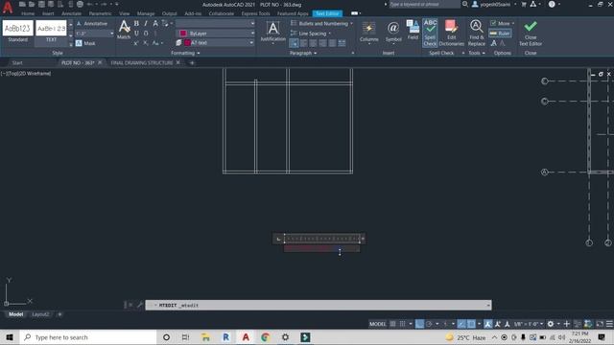Click the A7-text layer color swatch
614x345 pixels.
[187, 42]
